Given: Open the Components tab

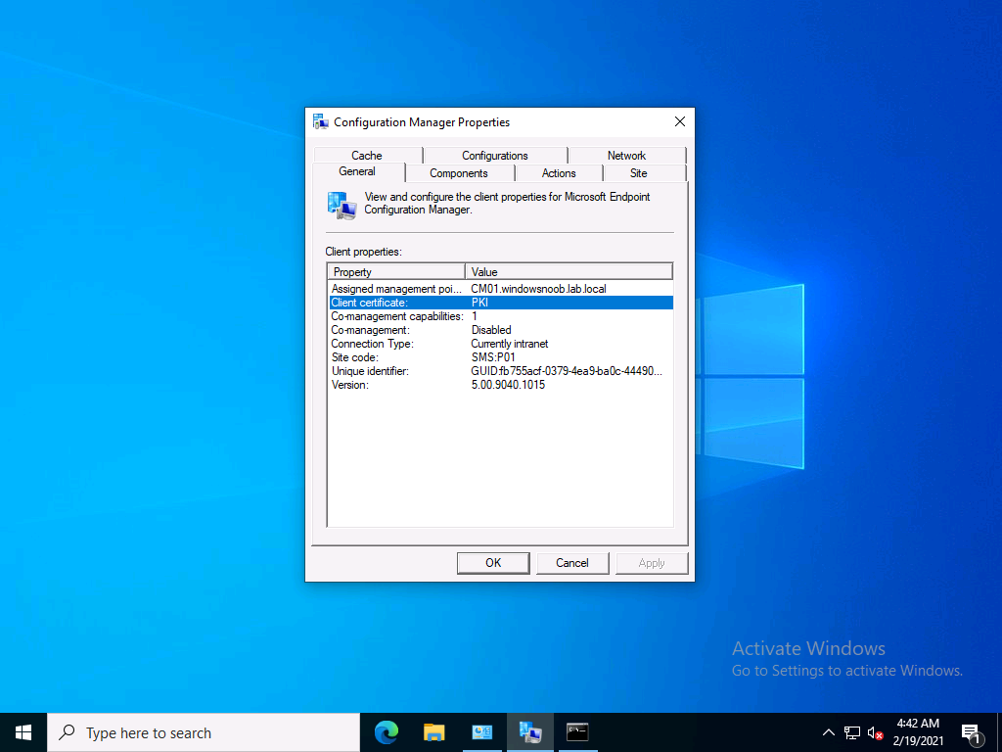Looking at the screenshot, I should (x=458, y=173).
